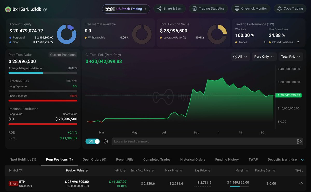The height and width of the screenshot is (192, 311).
Task: Sort by the Position Value column icon
Action: click(87, 170)
